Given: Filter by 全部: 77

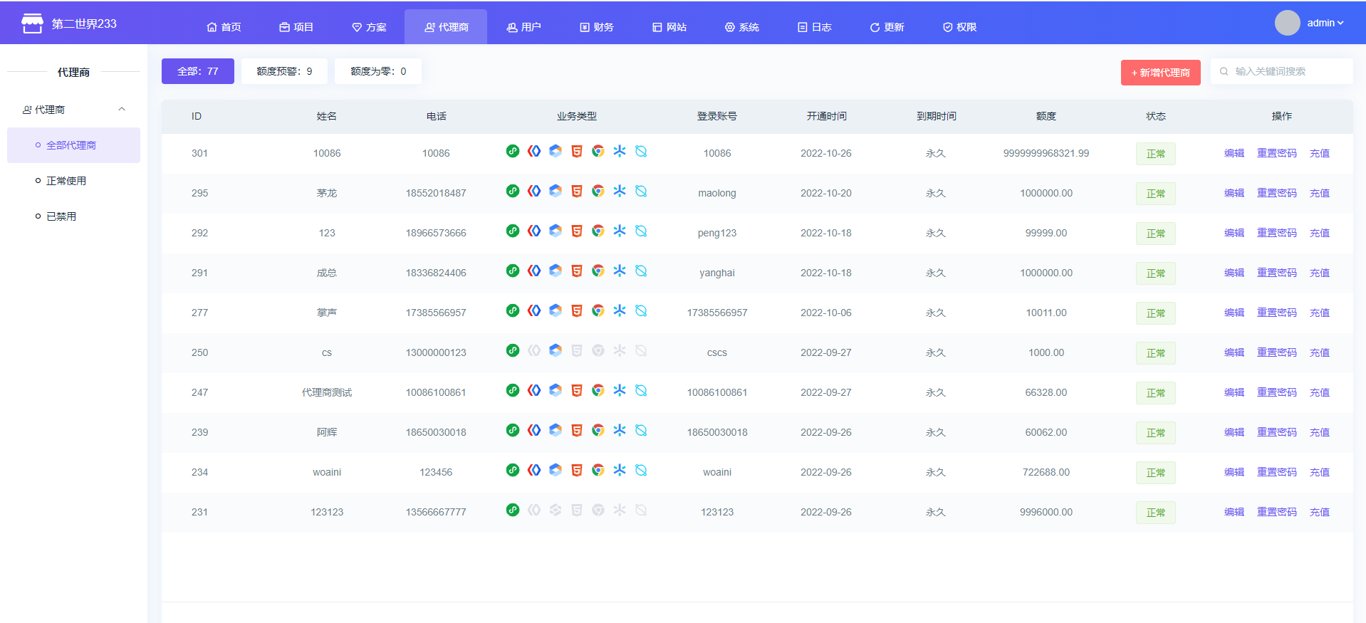Looking at the screenshot, I should tap(198, 71).
